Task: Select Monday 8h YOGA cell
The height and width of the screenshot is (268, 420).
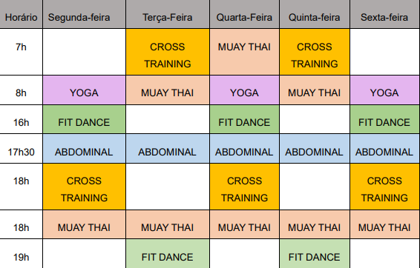Action: (x=84, y=90)
